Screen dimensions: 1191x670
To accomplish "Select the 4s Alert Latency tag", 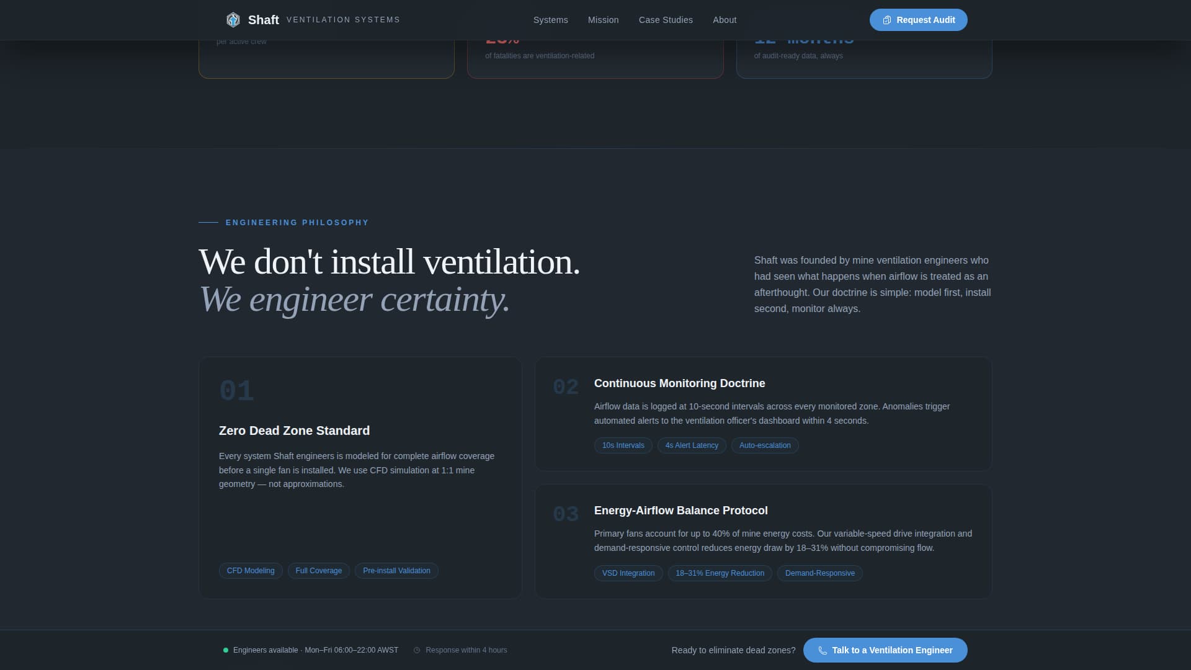I will [x=692, y=445].
